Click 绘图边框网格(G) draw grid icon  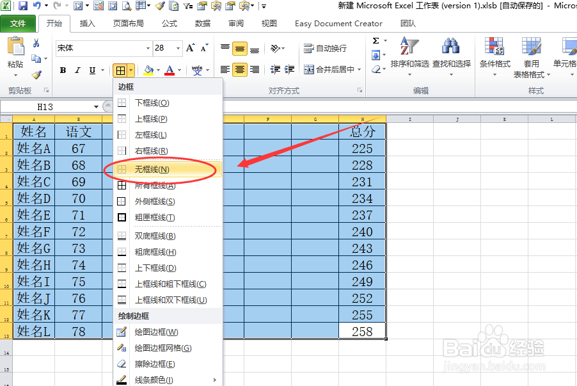[x=122, y=348]
